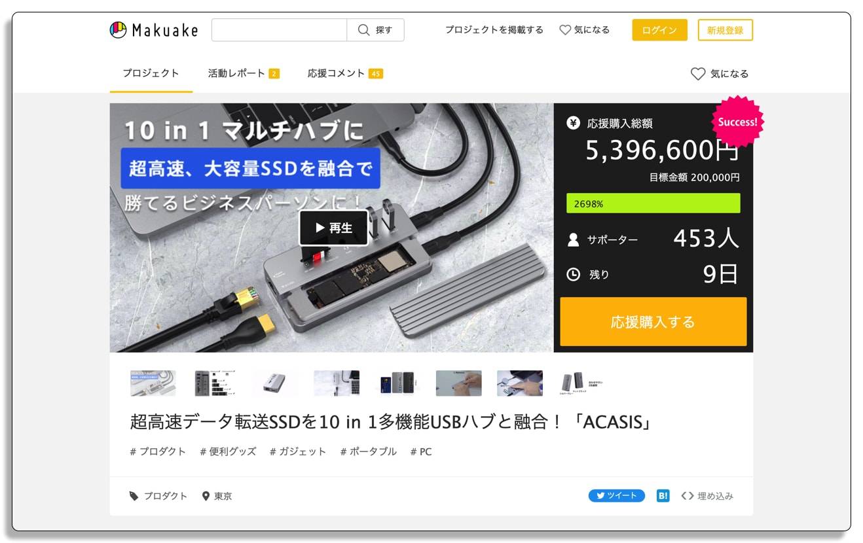Image resolution: width=863 pixels, height=543 pixels.
Task: Click the 9日 remaining days value
Action: 721,274
